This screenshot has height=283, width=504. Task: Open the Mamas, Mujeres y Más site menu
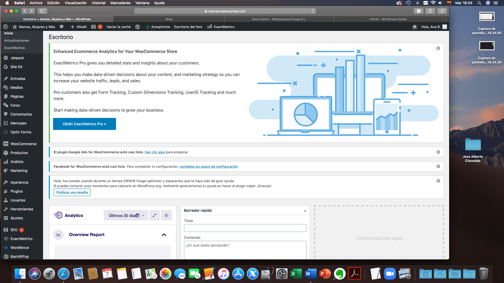click(34, 27)
